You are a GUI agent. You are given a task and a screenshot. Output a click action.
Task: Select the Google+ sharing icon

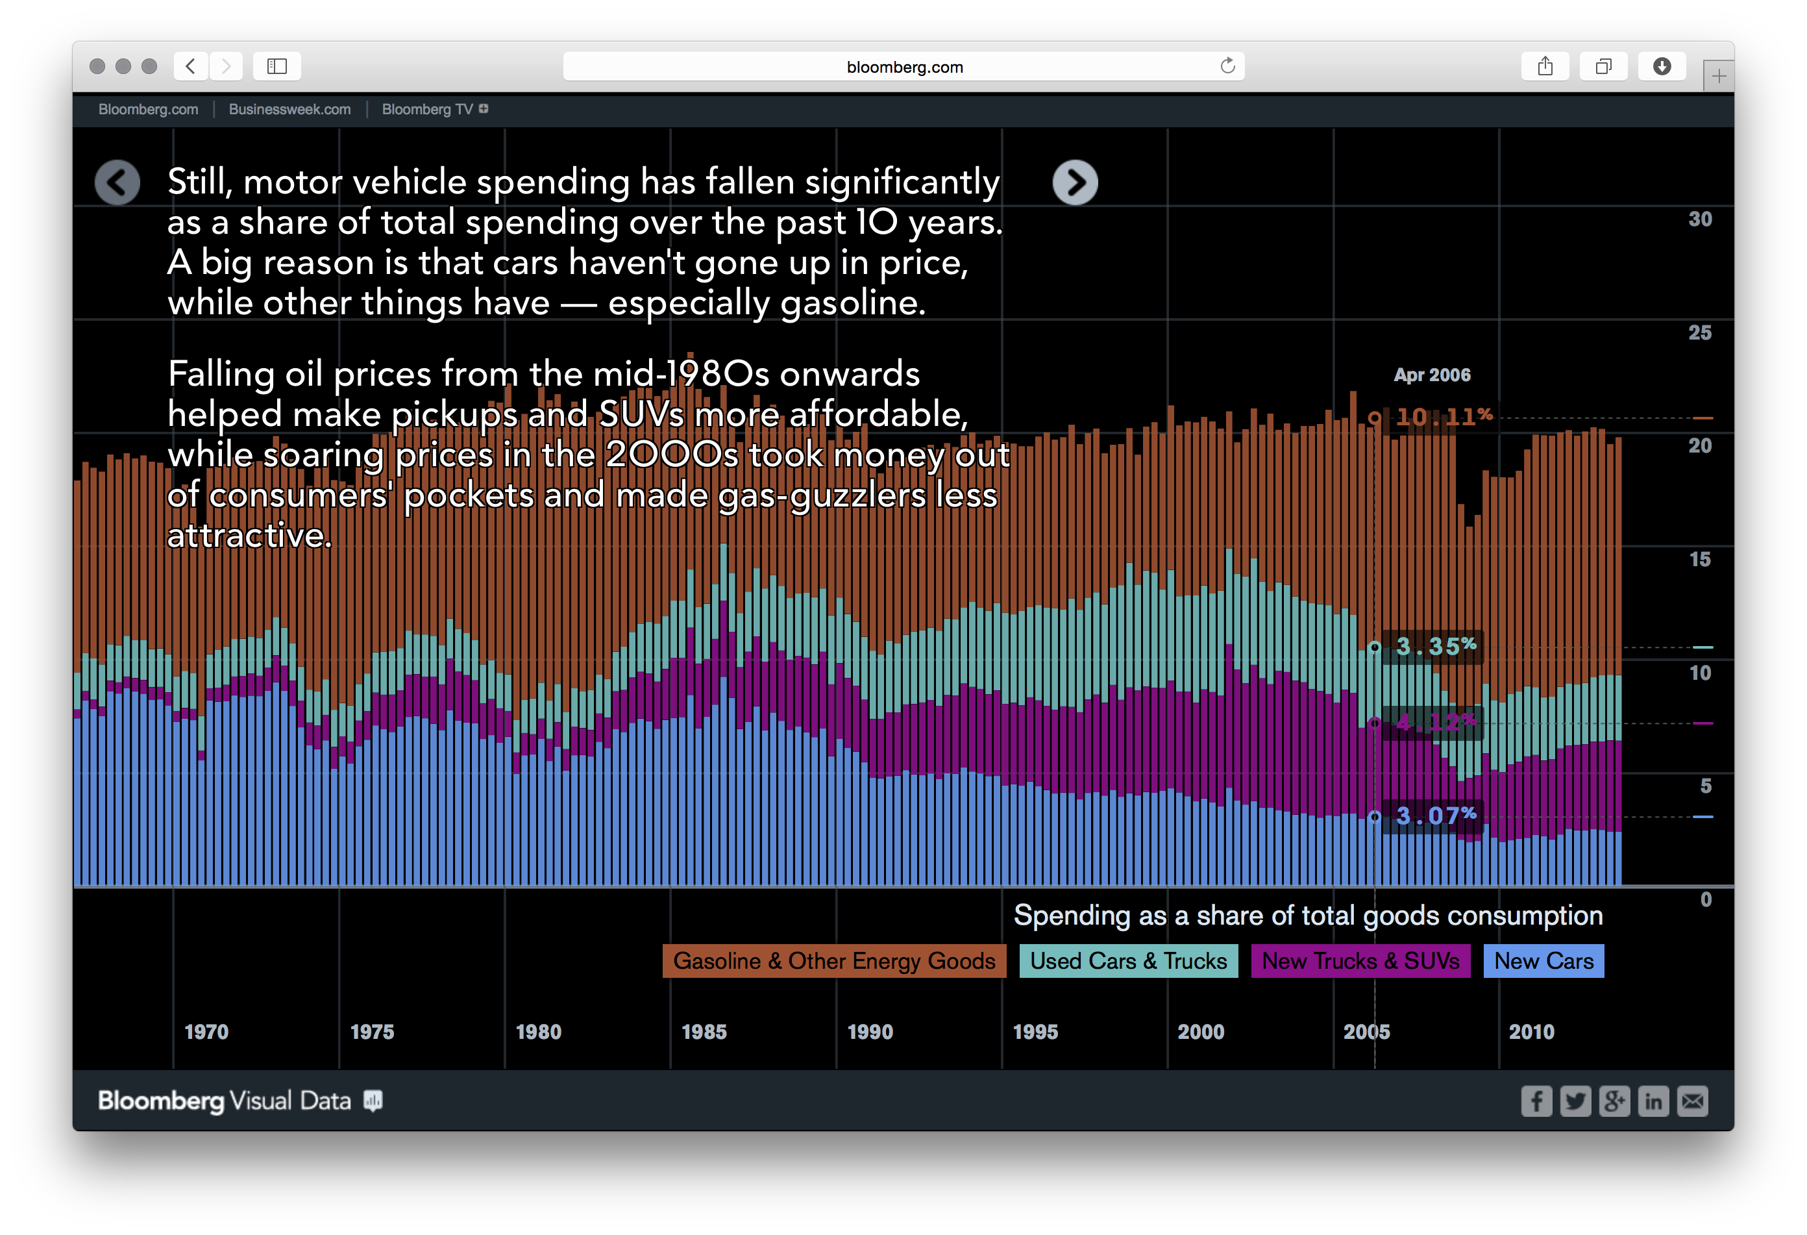[x=1614, y=1101]
